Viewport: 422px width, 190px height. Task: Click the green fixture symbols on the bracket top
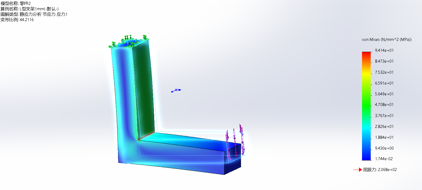[x=128, y=41]
